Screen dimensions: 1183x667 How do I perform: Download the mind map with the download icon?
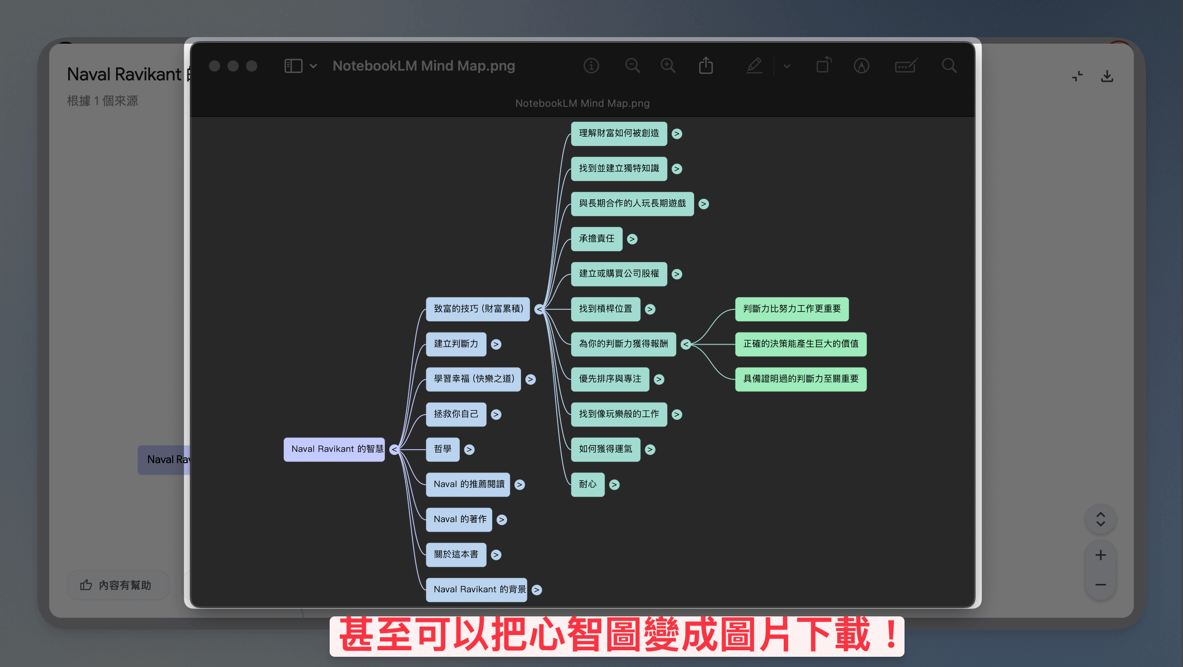tap(1107, 76)
